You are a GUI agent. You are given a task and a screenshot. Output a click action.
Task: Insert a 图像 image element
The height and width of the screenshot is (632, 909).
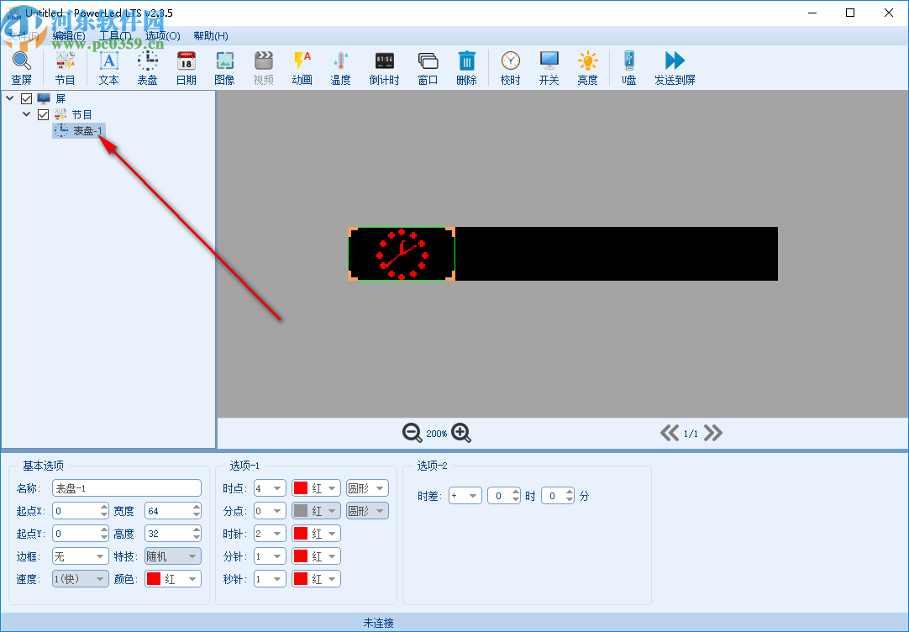pos(224,68)
